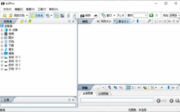The image size is (180, 112).
Task: Switch to 全部图像 tab
Action: click(88, 93)
